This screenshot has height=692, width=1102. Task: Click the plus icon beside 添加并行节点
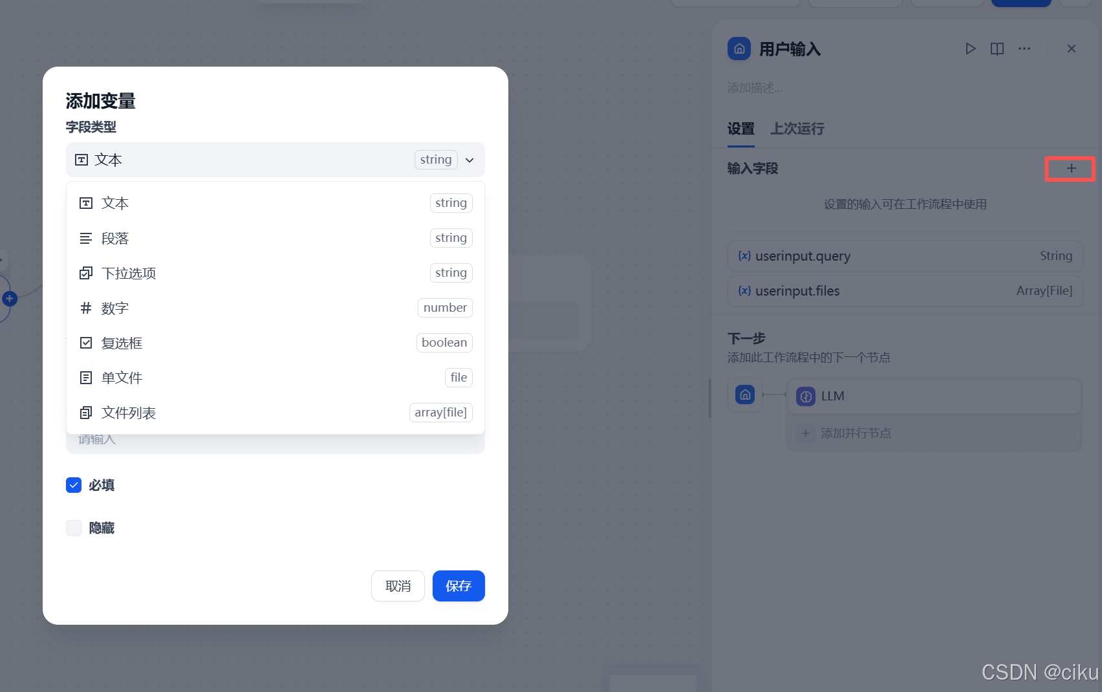[x=806, y=433]
